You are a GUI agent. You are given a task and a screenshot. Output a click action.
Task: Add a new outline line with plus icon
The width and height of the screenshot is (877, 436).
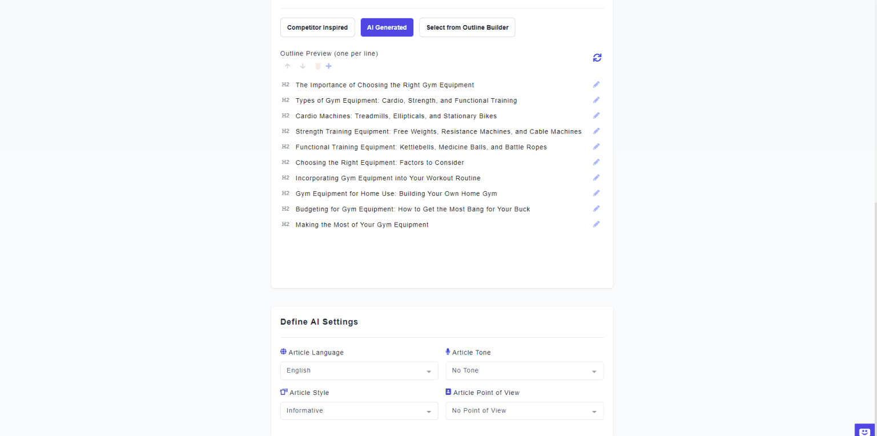329,66
